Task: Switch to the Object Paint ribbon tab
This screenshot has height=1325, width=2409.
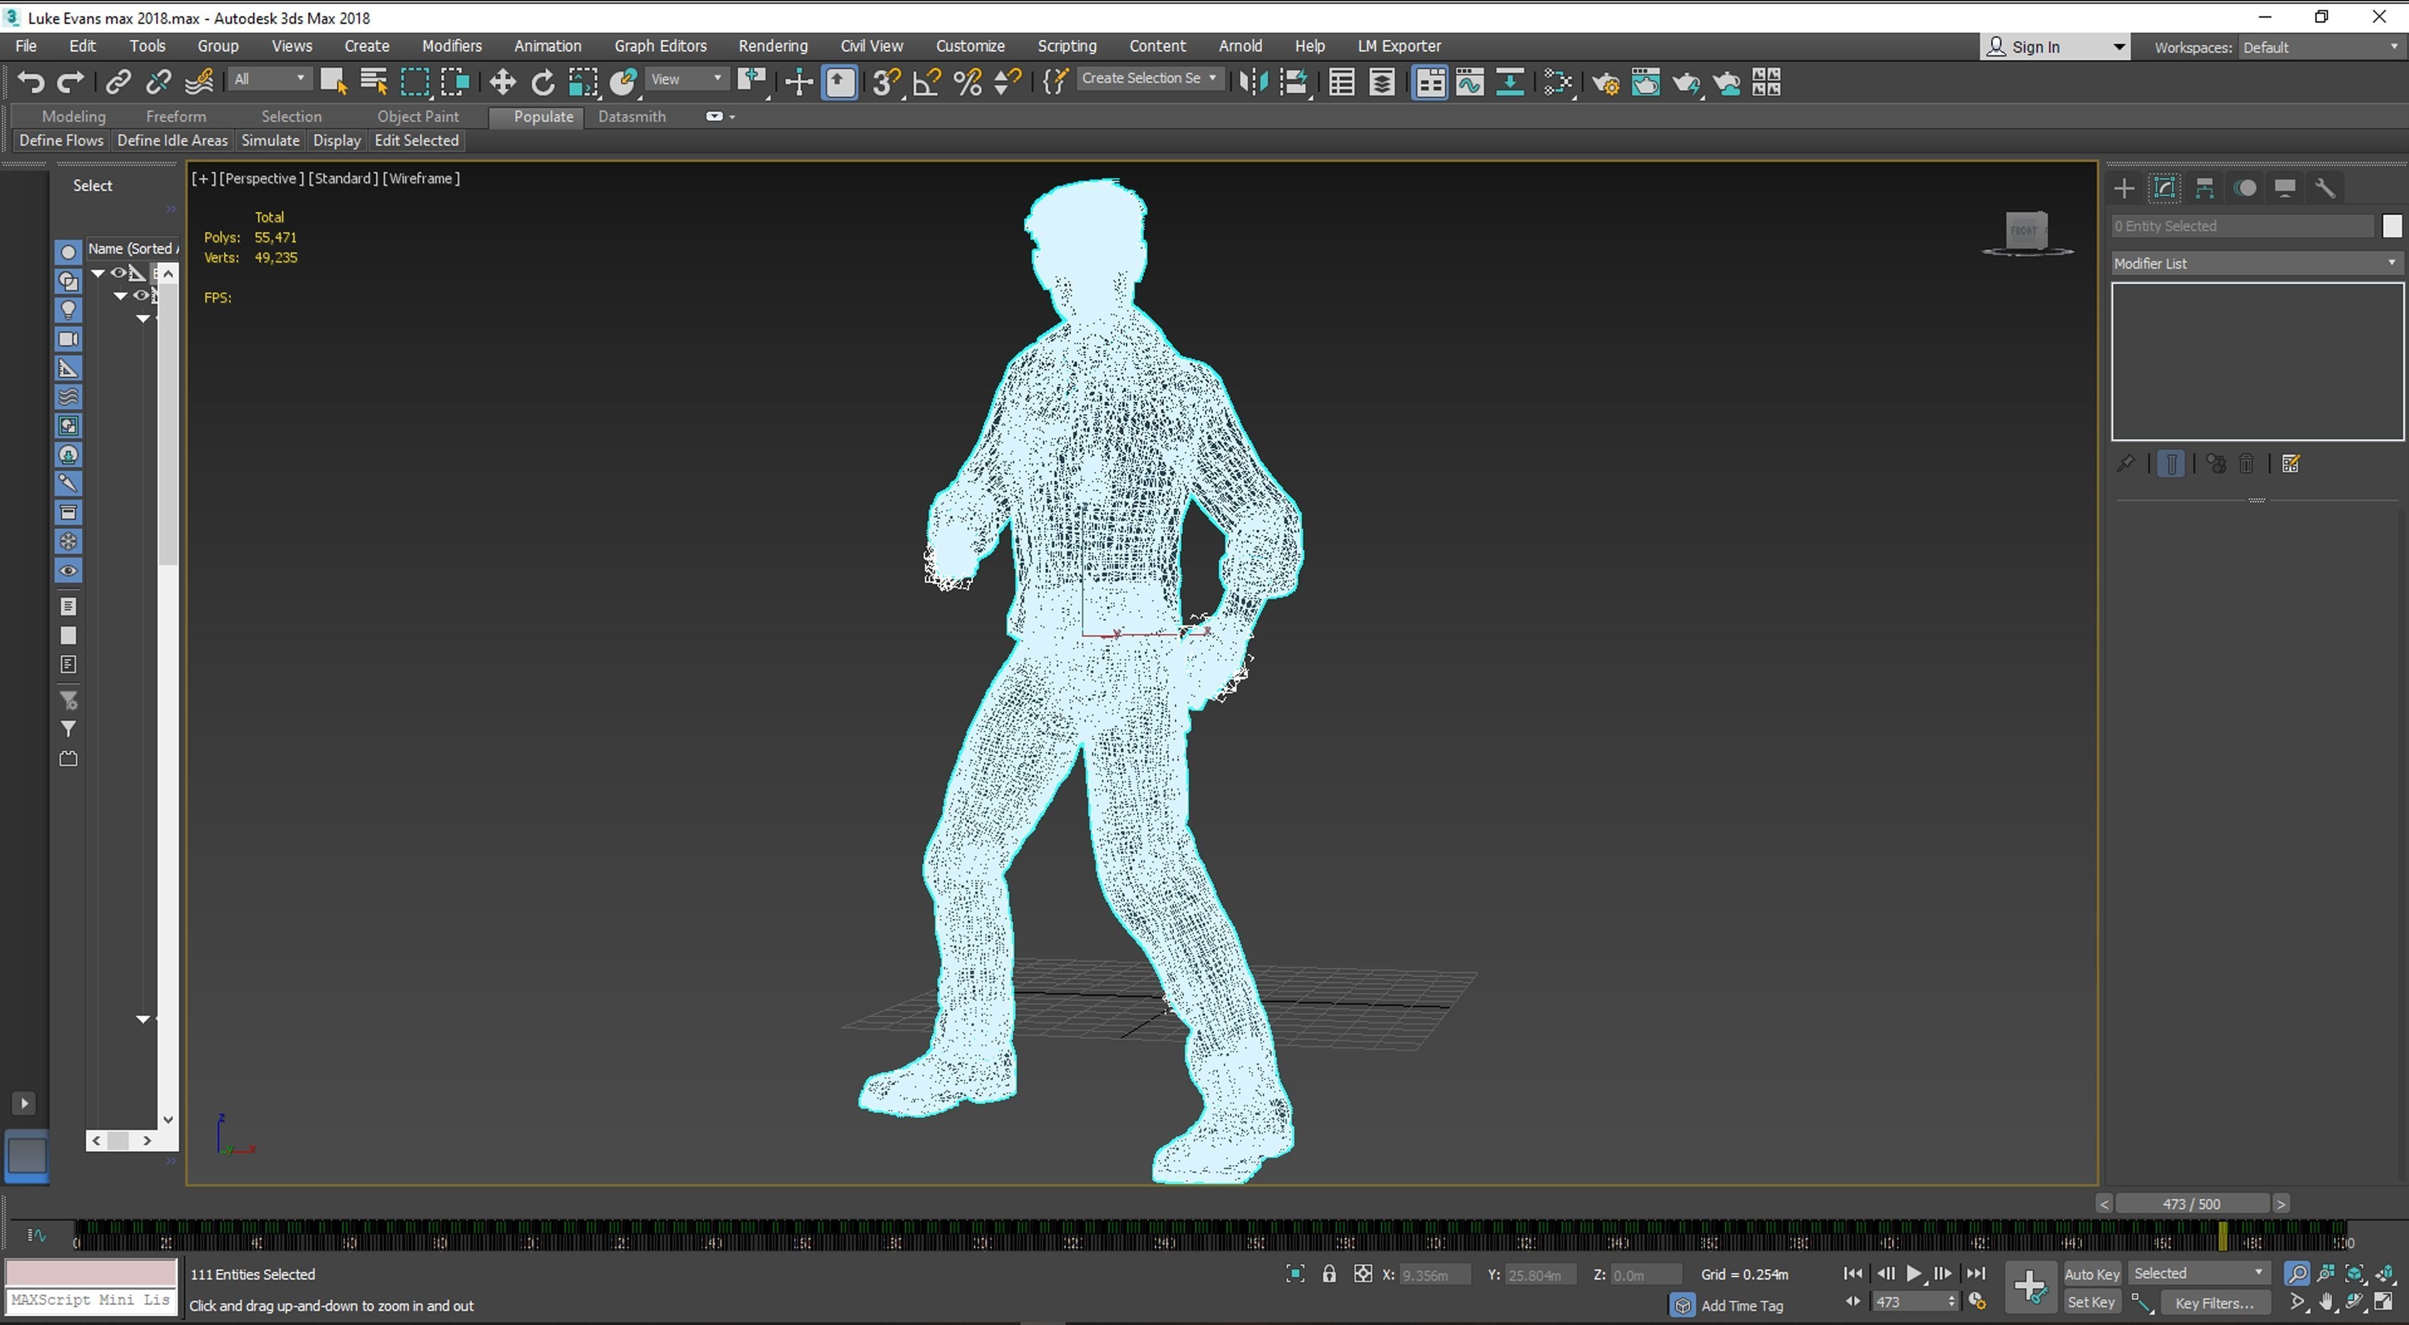Action: [418, 117]
